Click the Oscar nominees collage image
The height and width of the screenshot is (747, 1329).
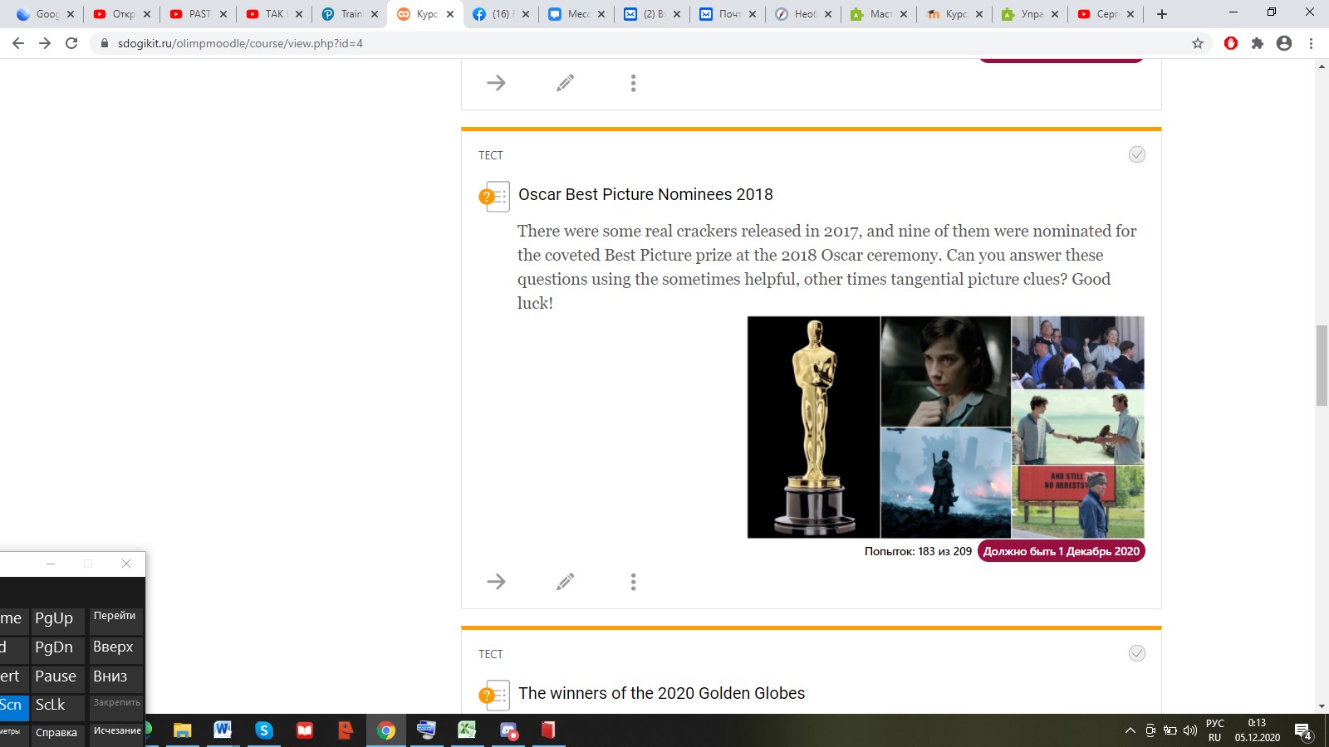[945, 427]
